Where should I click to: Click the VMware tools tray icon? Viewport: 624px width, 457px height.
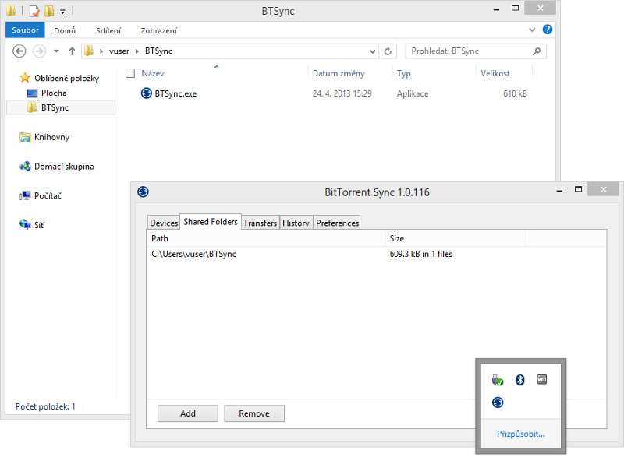pyautogui.click(x=541, y=379)
